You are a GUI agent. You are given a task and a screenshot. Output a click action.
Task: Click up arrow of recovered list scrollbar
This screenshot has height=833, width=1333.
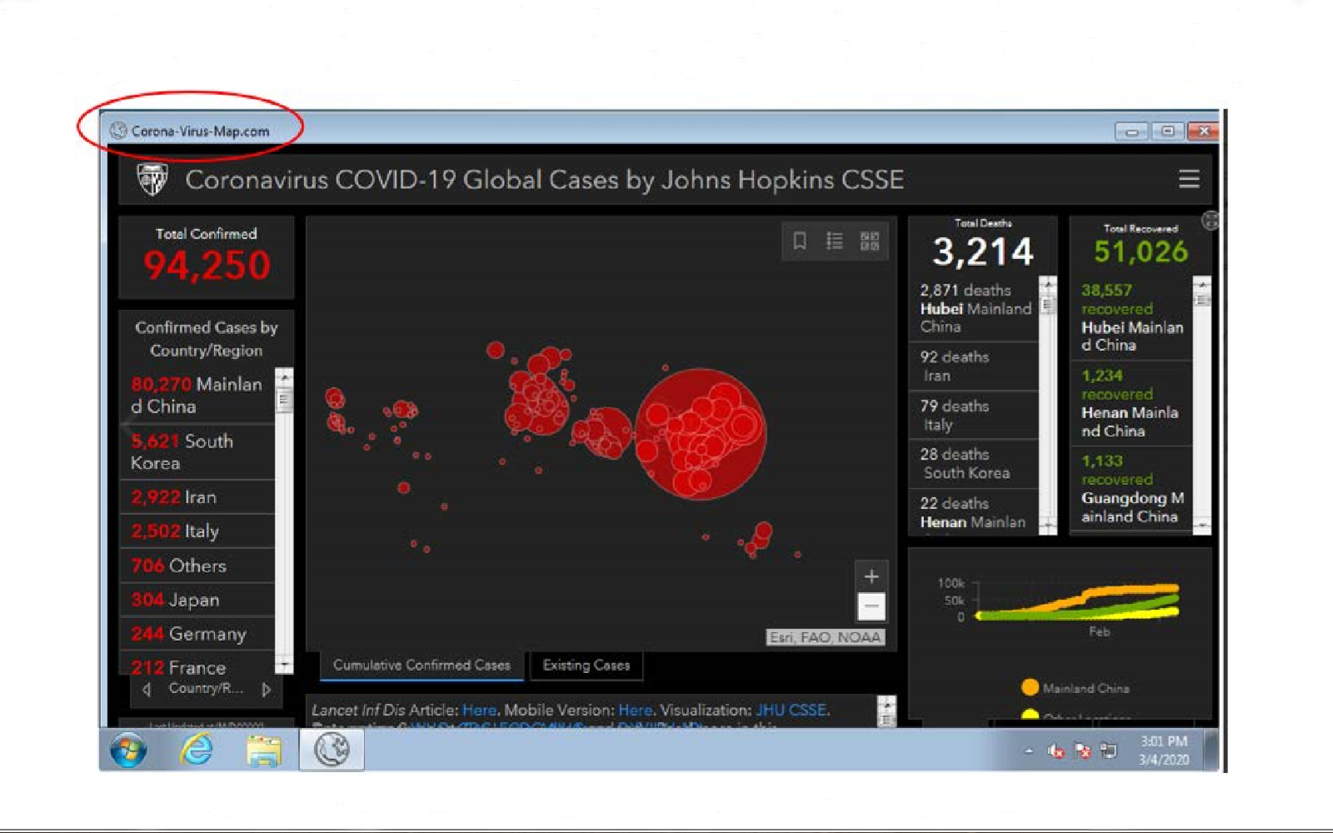1201,285
